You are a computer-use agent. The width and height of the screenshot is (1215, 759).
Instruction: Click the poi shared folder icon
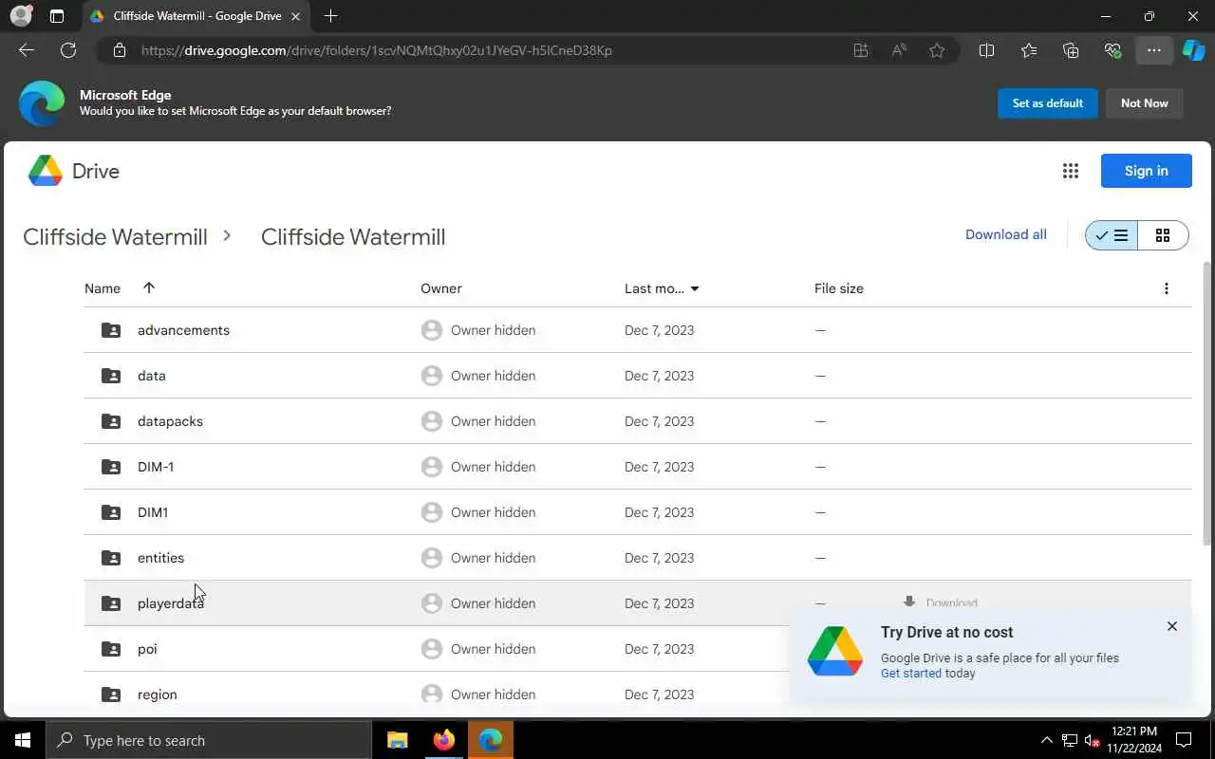(x=111, y=649)
